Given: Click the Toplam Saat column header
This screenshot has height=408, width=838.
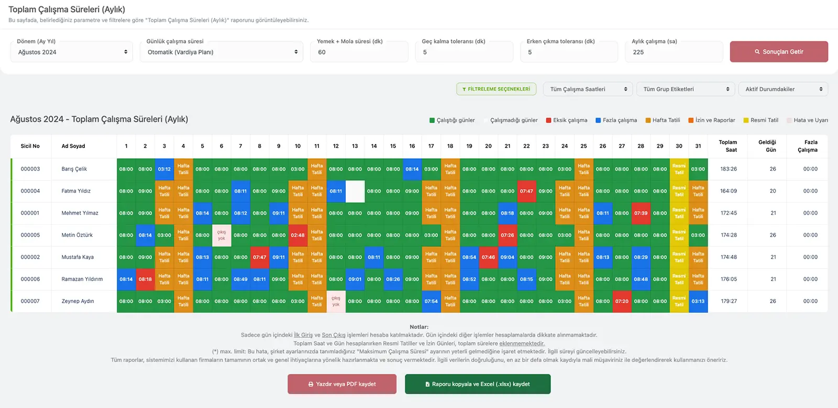Looking at the screenshot, I should 727,146.
